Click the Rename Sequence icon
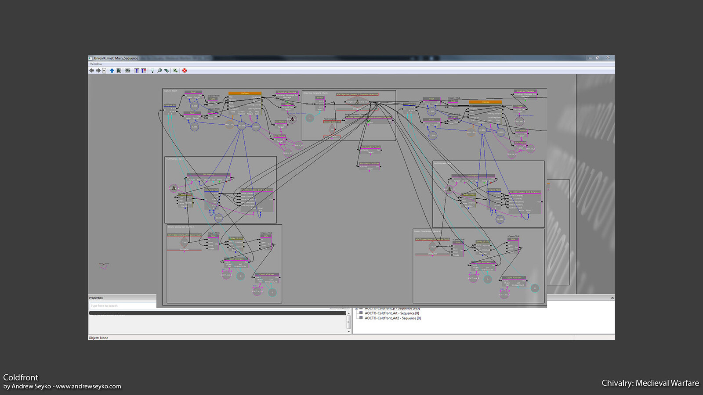The height and width of the screenshot is (395, 703). pyautogui.click(x=119, y=70)
